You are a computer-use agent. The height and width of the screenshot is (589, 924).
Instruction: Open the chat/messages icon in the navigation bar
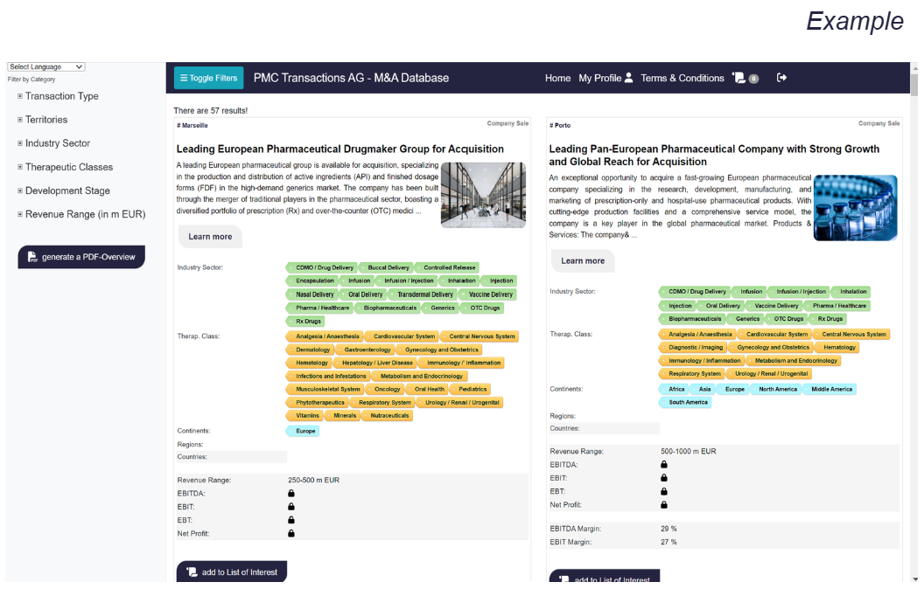click(741, 78)
